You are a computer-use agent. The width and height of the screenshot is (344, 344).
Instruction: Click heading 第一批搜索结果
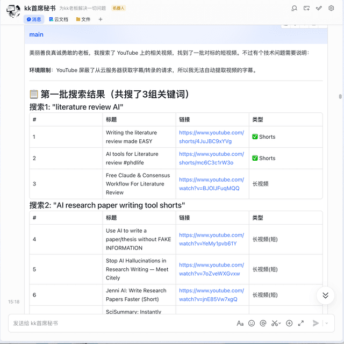110,95
